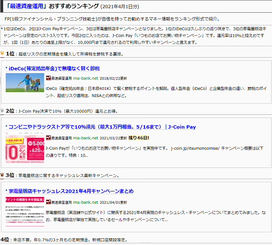Open the J-Coin Pay 10%還元 article link
This screenshot has height=245, width=272.
coord(102,127)
